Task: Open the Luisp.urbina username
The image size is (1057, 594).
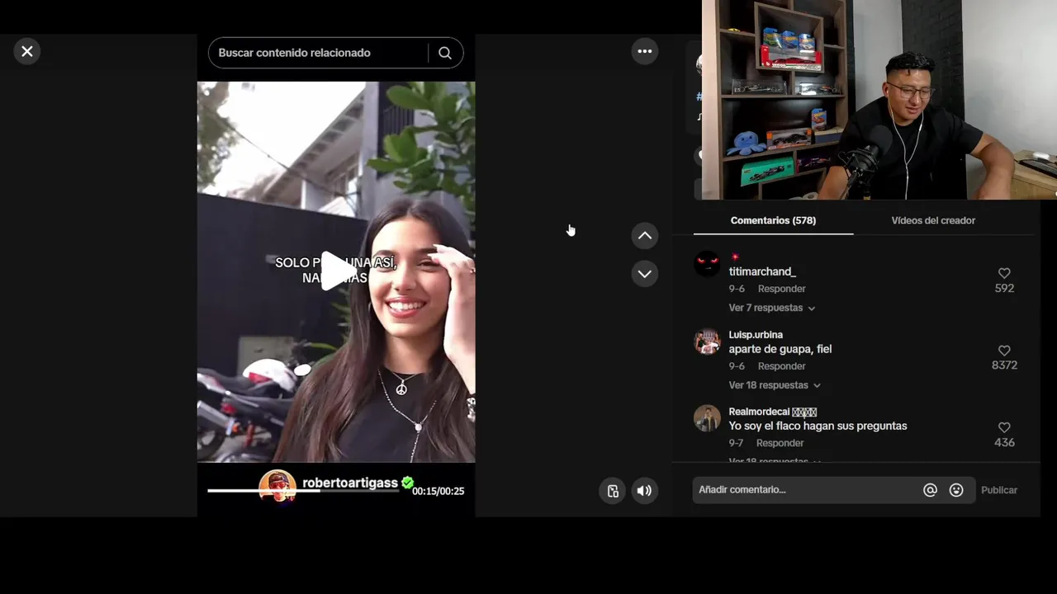Action: tap(756, 335)
